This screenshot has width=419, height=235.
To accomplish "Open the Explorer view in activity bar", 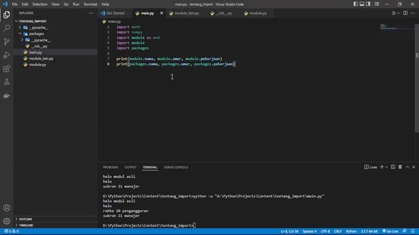I will click(7, 14).
